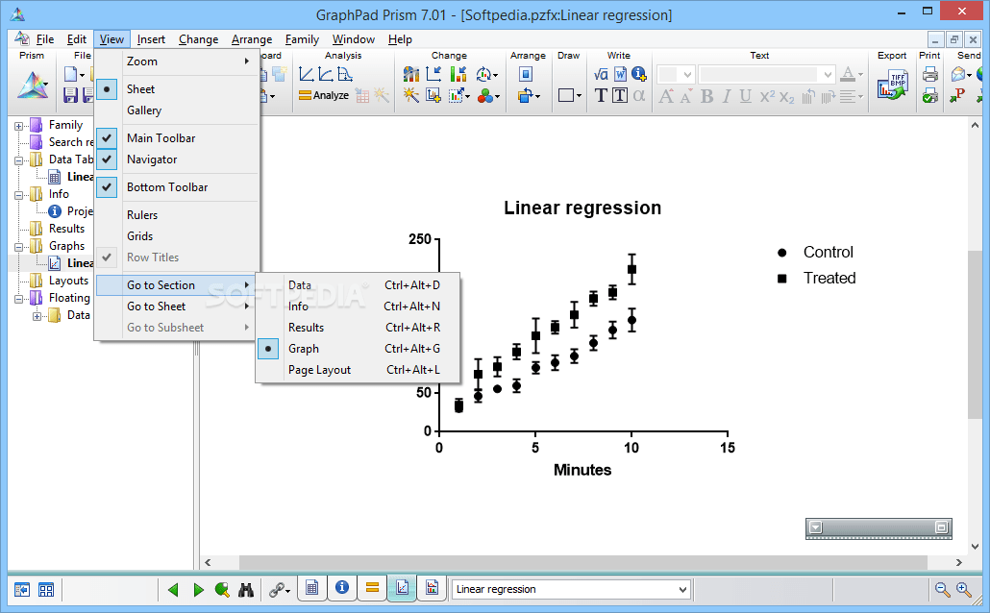Click the send to PowerPoint icon

957,95
